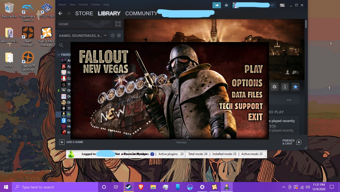Click Active mods: 23 in status bar
The height and width of the screenshot is (192, 340).
[x=252, y=154]
